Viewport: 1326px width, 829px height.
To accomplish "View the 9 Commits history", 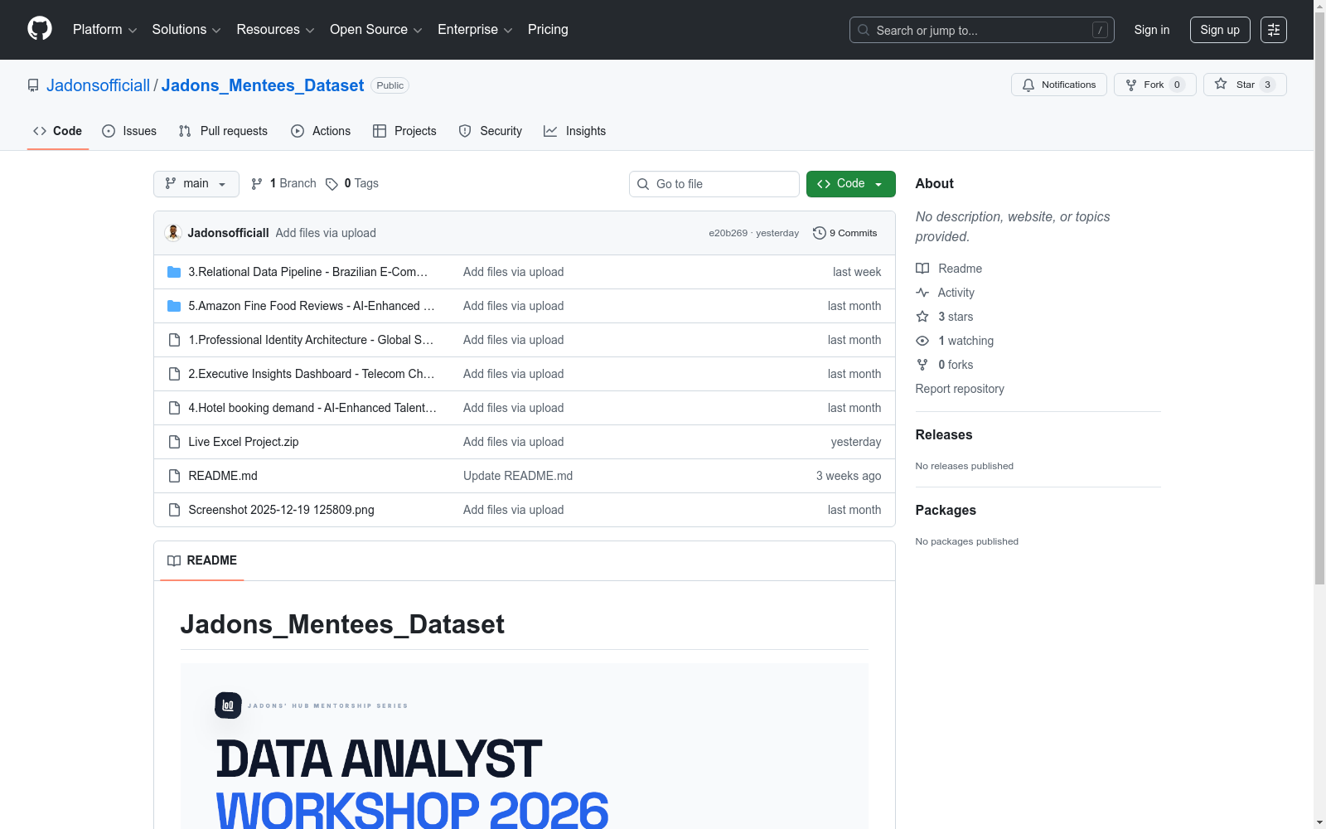I will (845, 233).
